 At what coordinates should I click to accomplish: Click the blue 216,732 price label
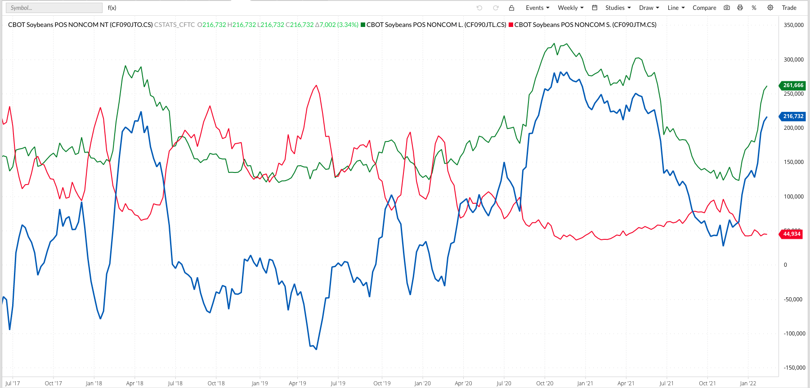(x=793, y=116)
